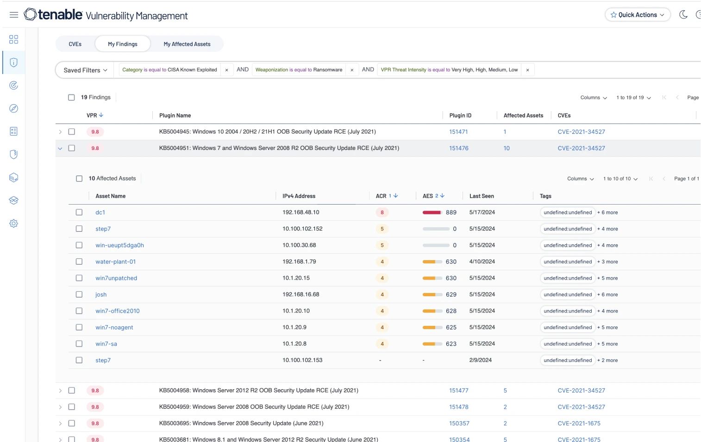Check the row for win7unpatched
Viewport: 701px width, 442px height.
pos(79,278)
